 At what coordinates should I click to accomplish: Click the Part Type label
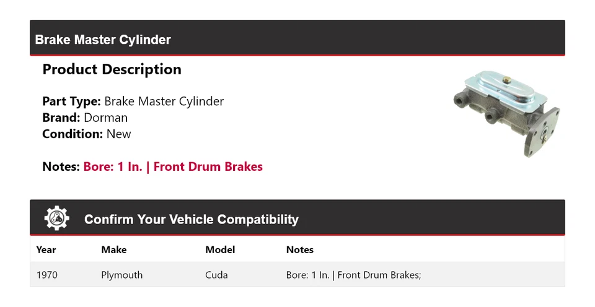pos(71,102)
